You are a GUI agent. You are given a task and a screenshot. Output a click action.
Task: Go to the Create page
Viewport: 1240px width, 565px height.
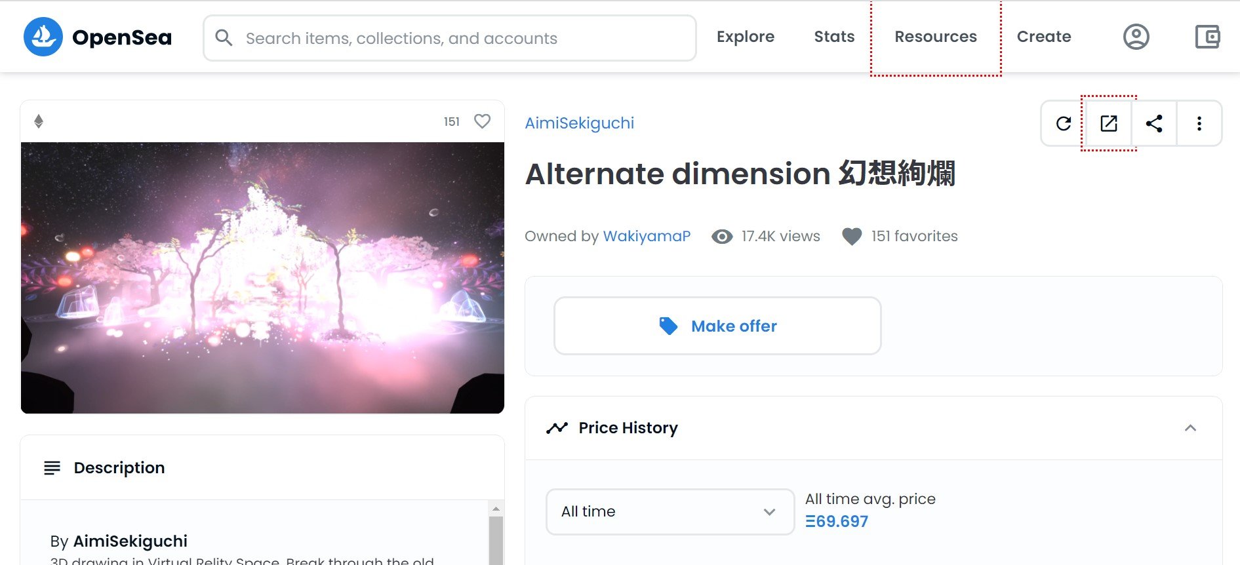[x=1044, y=37]
